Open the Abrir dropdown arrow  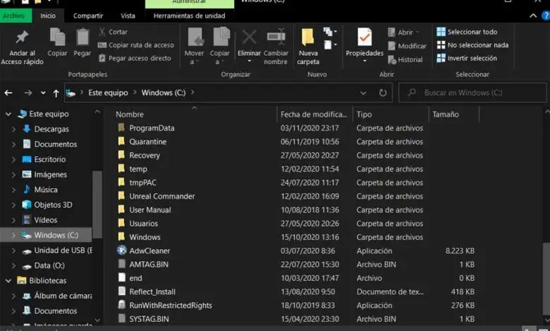pos(417,32)
